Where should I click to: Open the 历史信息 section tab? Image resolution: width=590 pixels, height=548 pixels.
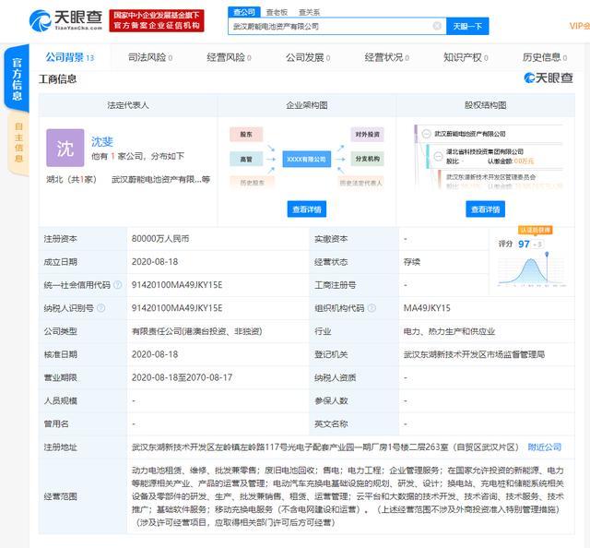tap(545, 57)
